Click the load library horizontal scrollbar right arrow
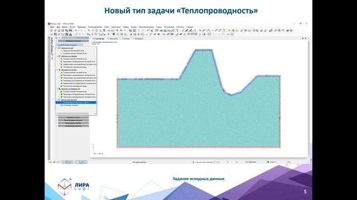This screenshot has height=200, width=357. 95,113
